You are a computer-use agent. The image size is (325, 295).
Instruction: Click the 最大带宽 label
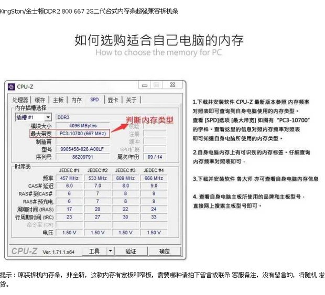click(x=41, y=134)
